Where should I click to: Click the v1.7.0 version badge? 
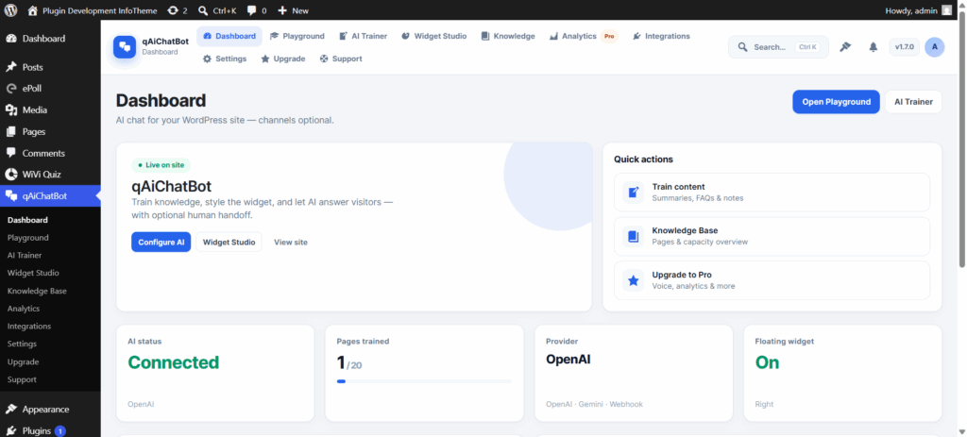pyautogui.click(x=904, y=47)
